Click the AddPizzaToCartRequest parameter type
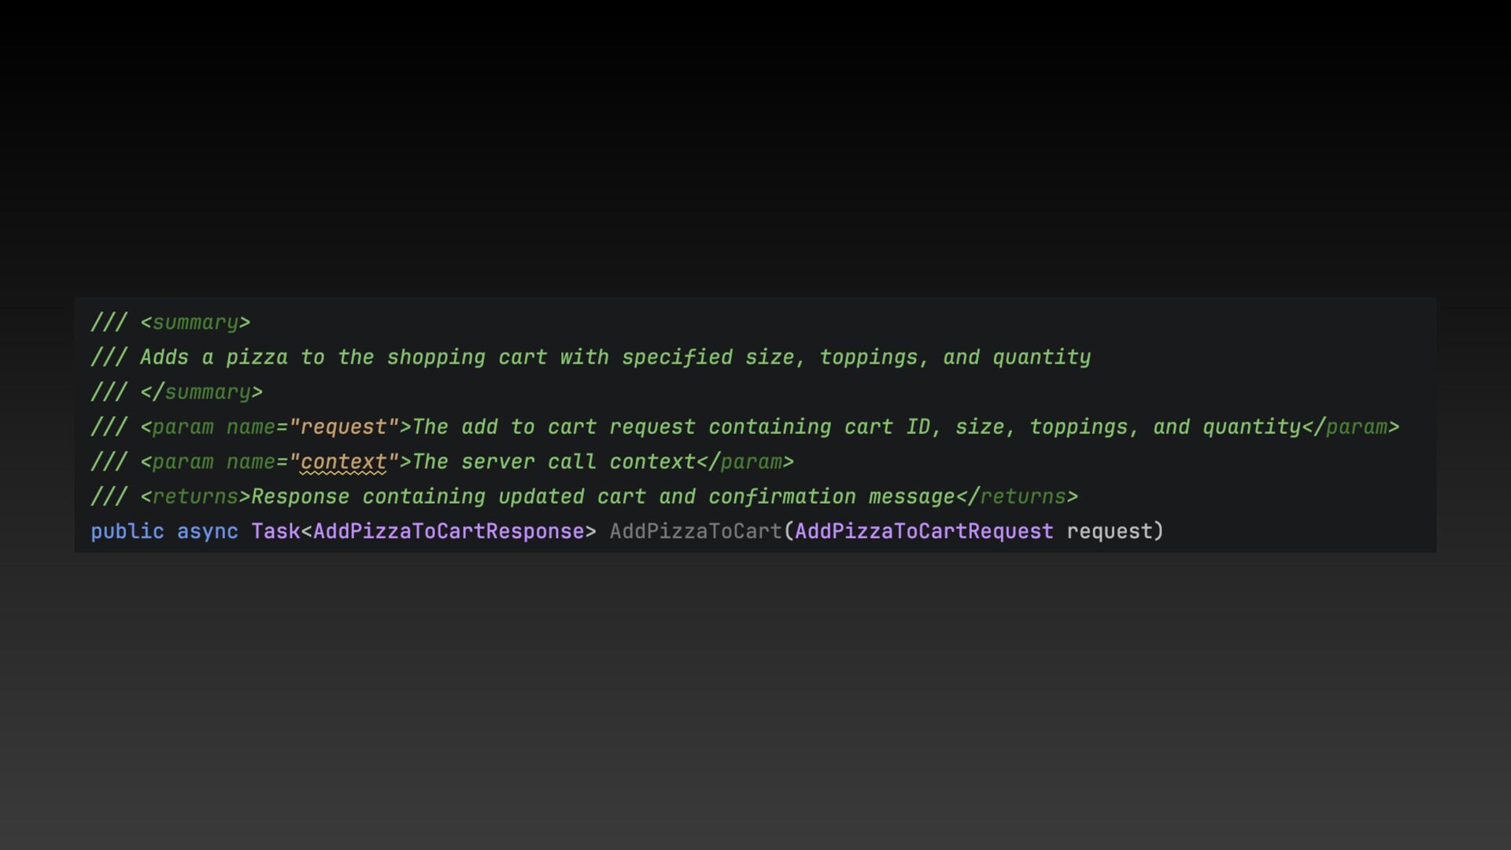This screenshot has height=850, width=1511. (924, 532)
